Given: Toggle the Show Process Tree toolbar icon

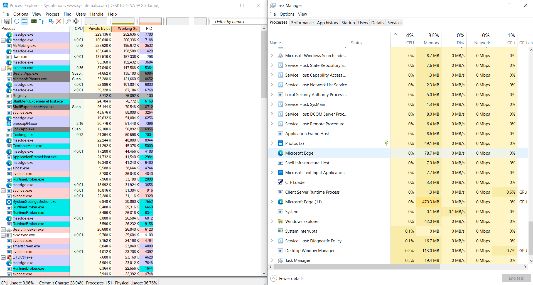Looking at the screenshot, I should (41, 21).
